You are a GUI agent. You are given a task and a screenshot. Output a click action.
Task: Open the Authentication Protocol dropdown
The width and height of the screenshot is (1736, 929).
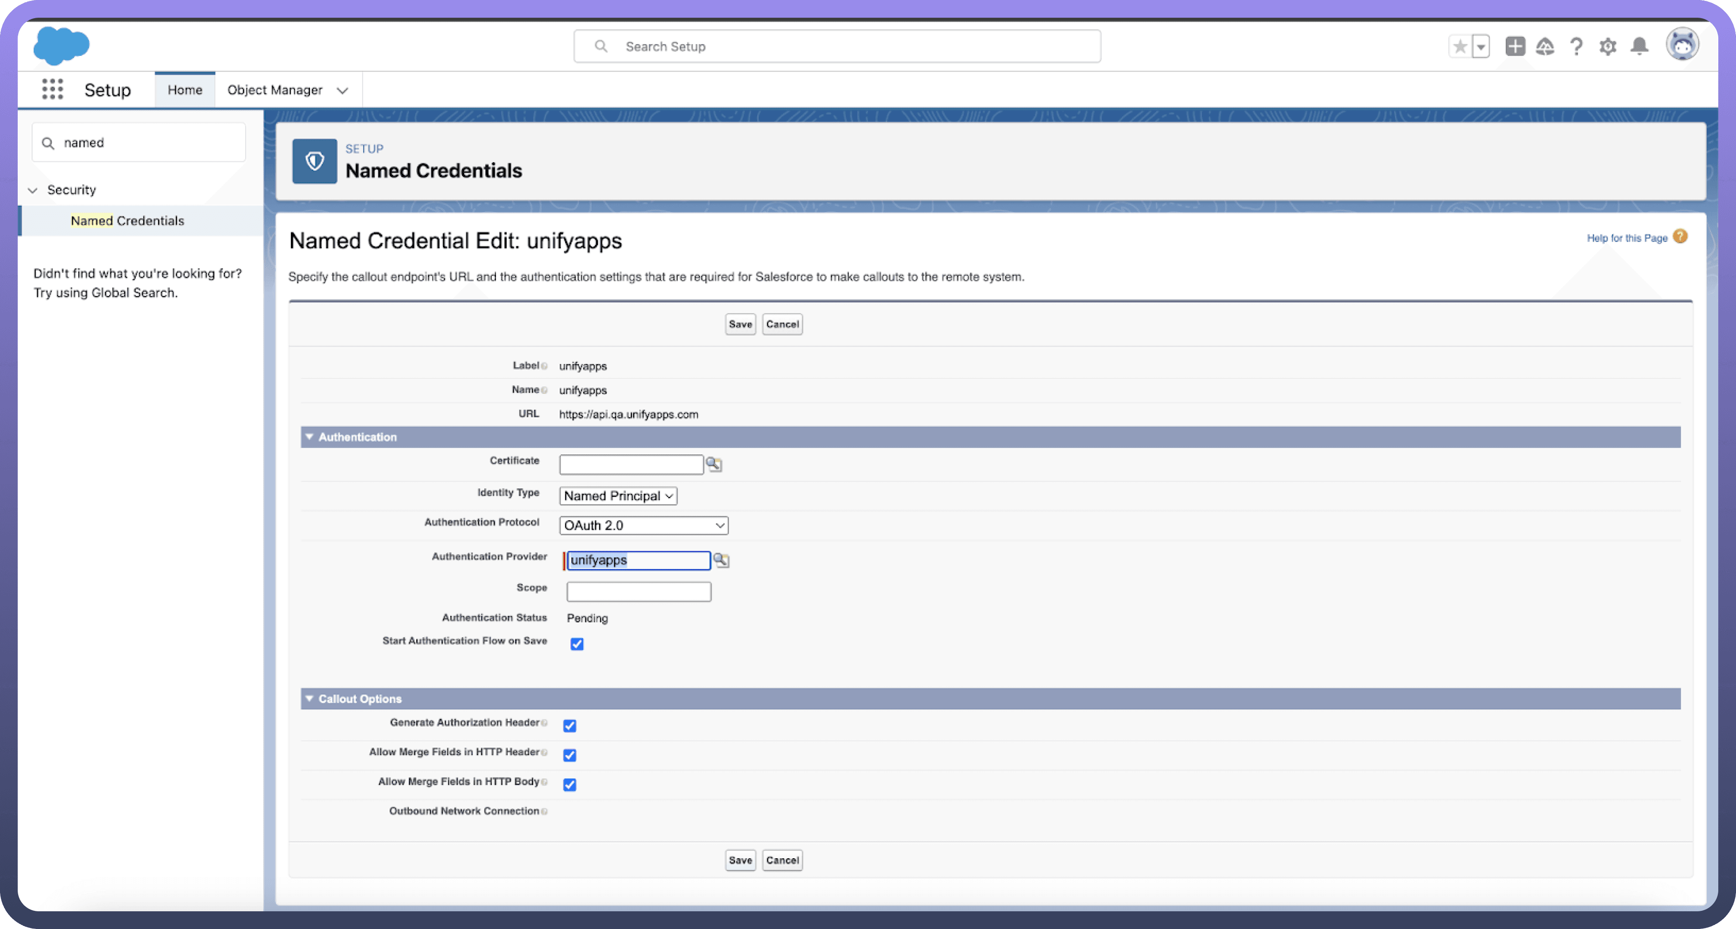pyautogui.click(x=643, y=526)
